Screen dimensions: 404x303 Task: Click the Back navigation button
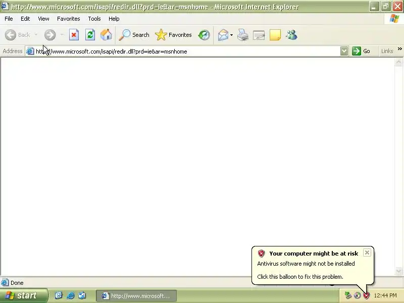point(18,35)
